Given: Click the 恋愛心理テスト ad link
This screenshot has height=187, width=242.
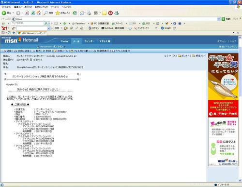Looking at the screenshot, I should point(226,142).
